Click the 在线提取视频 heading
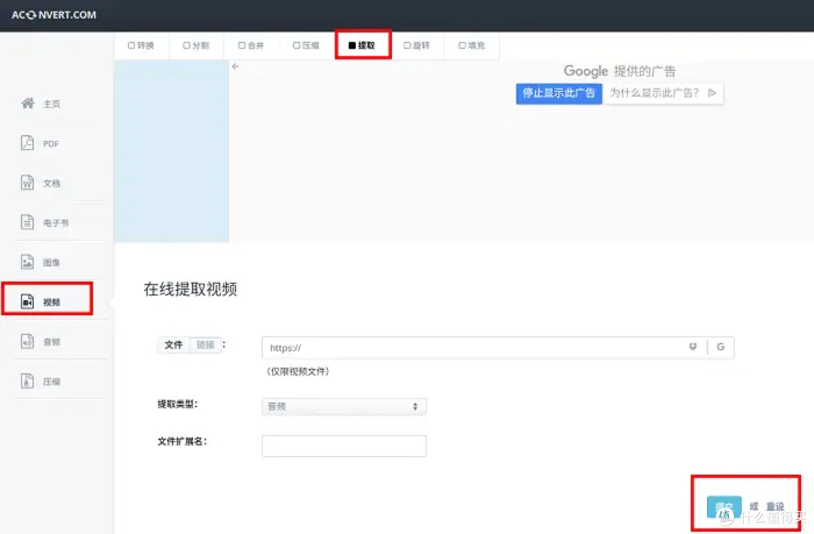814x534 pixels. 191,290
